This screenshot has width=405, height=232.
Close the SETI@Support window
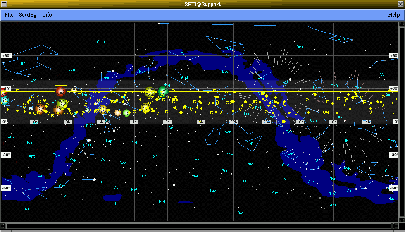coord(400,4)
